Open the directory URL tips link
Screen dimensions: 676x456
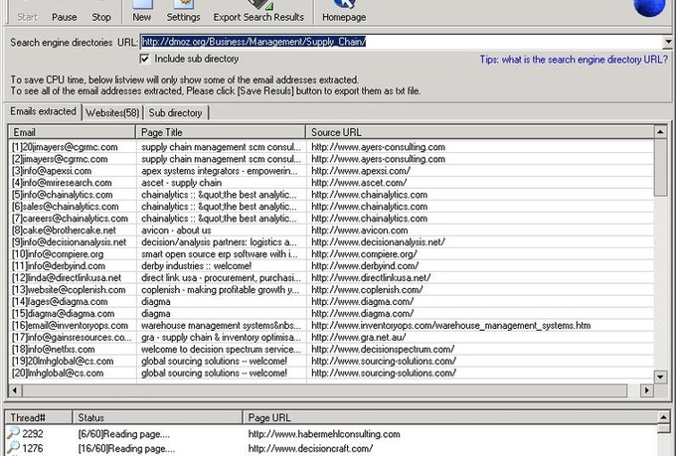[x=574, y=60]
